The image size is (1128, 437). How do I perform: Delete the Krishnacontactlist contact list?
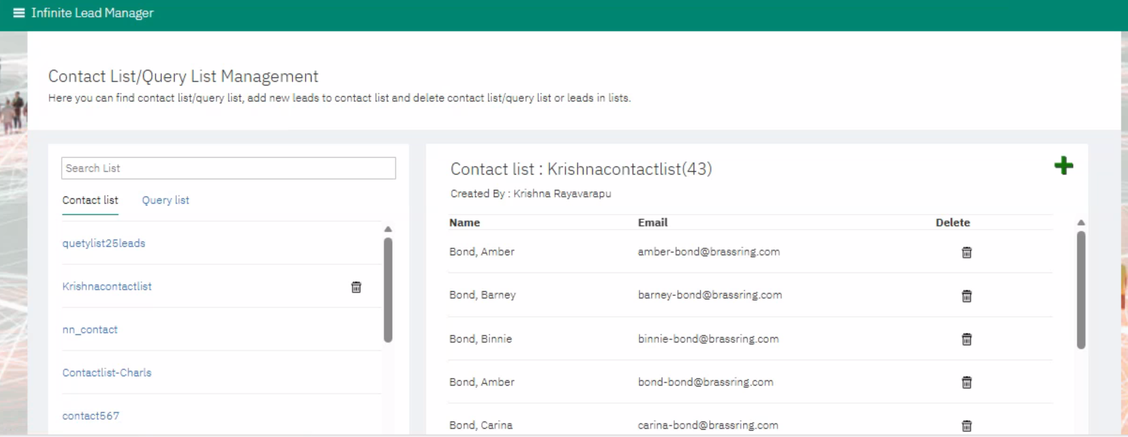click(356, 287)
